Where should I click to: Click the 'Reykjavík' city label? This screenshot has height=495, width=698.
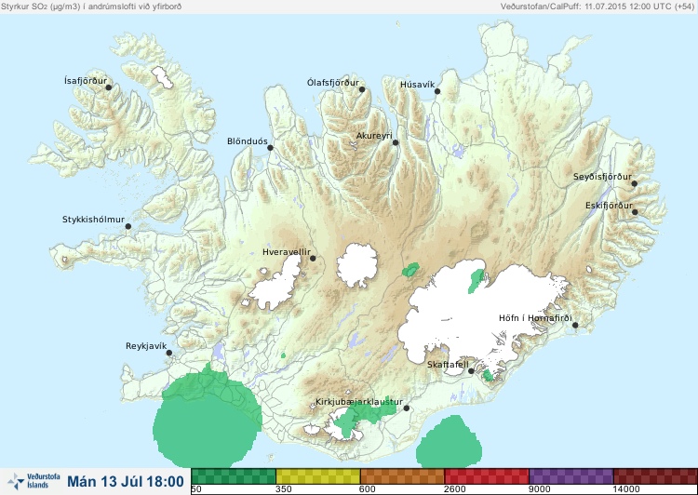[x=146, y=346]
